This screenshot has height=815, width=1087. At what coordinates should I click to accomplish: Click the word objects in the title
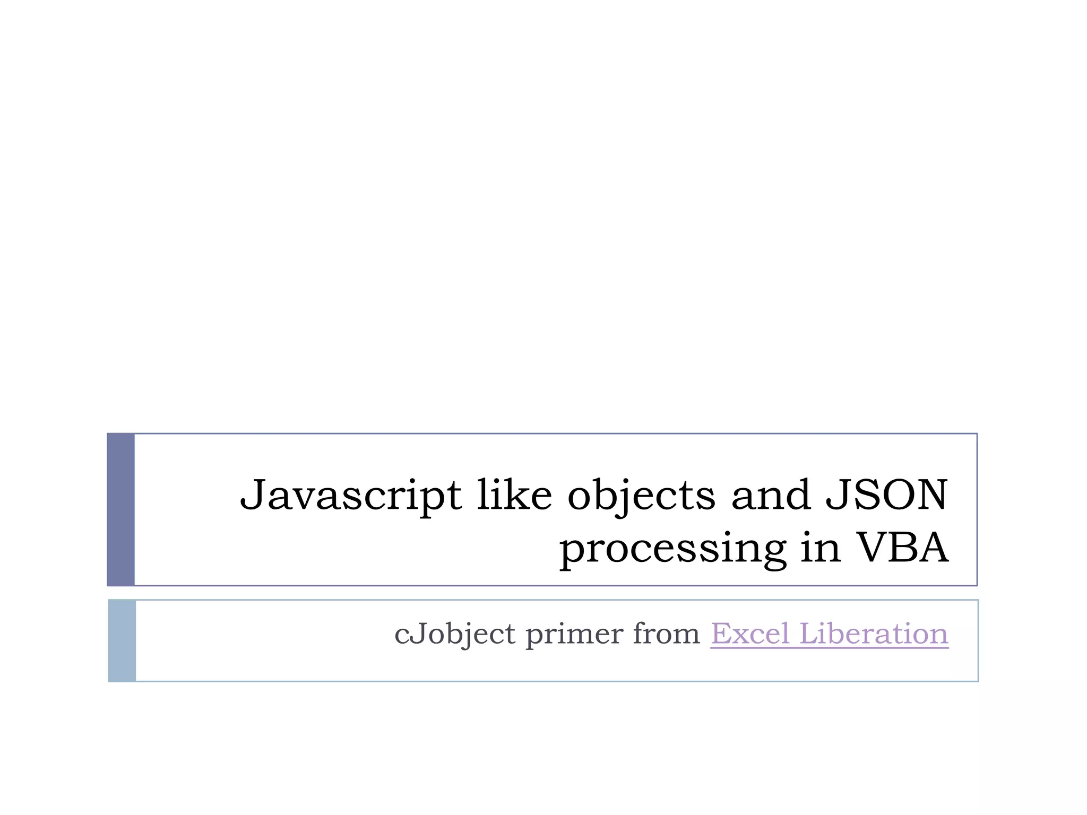642,496
